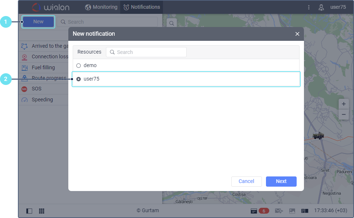Open the apps grid icon
Image resolution: width=354 pixels, height=218 pixels.
click(42, 211)
